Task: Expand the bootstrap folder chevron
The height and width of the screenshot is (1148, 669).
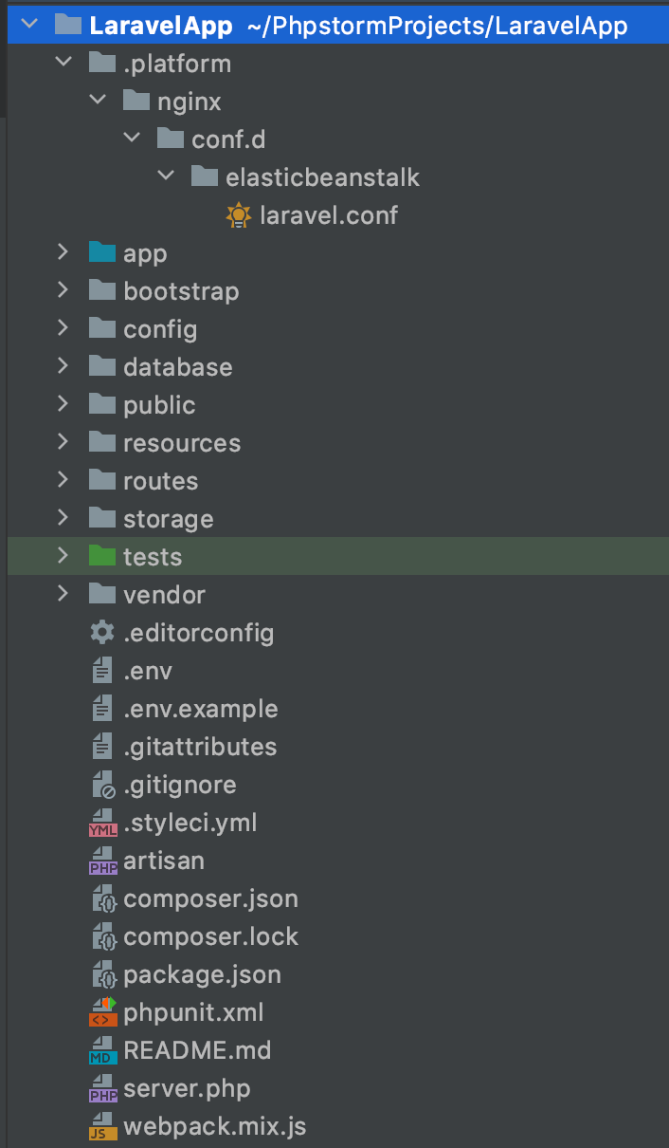Action: [x=63, y=290]
